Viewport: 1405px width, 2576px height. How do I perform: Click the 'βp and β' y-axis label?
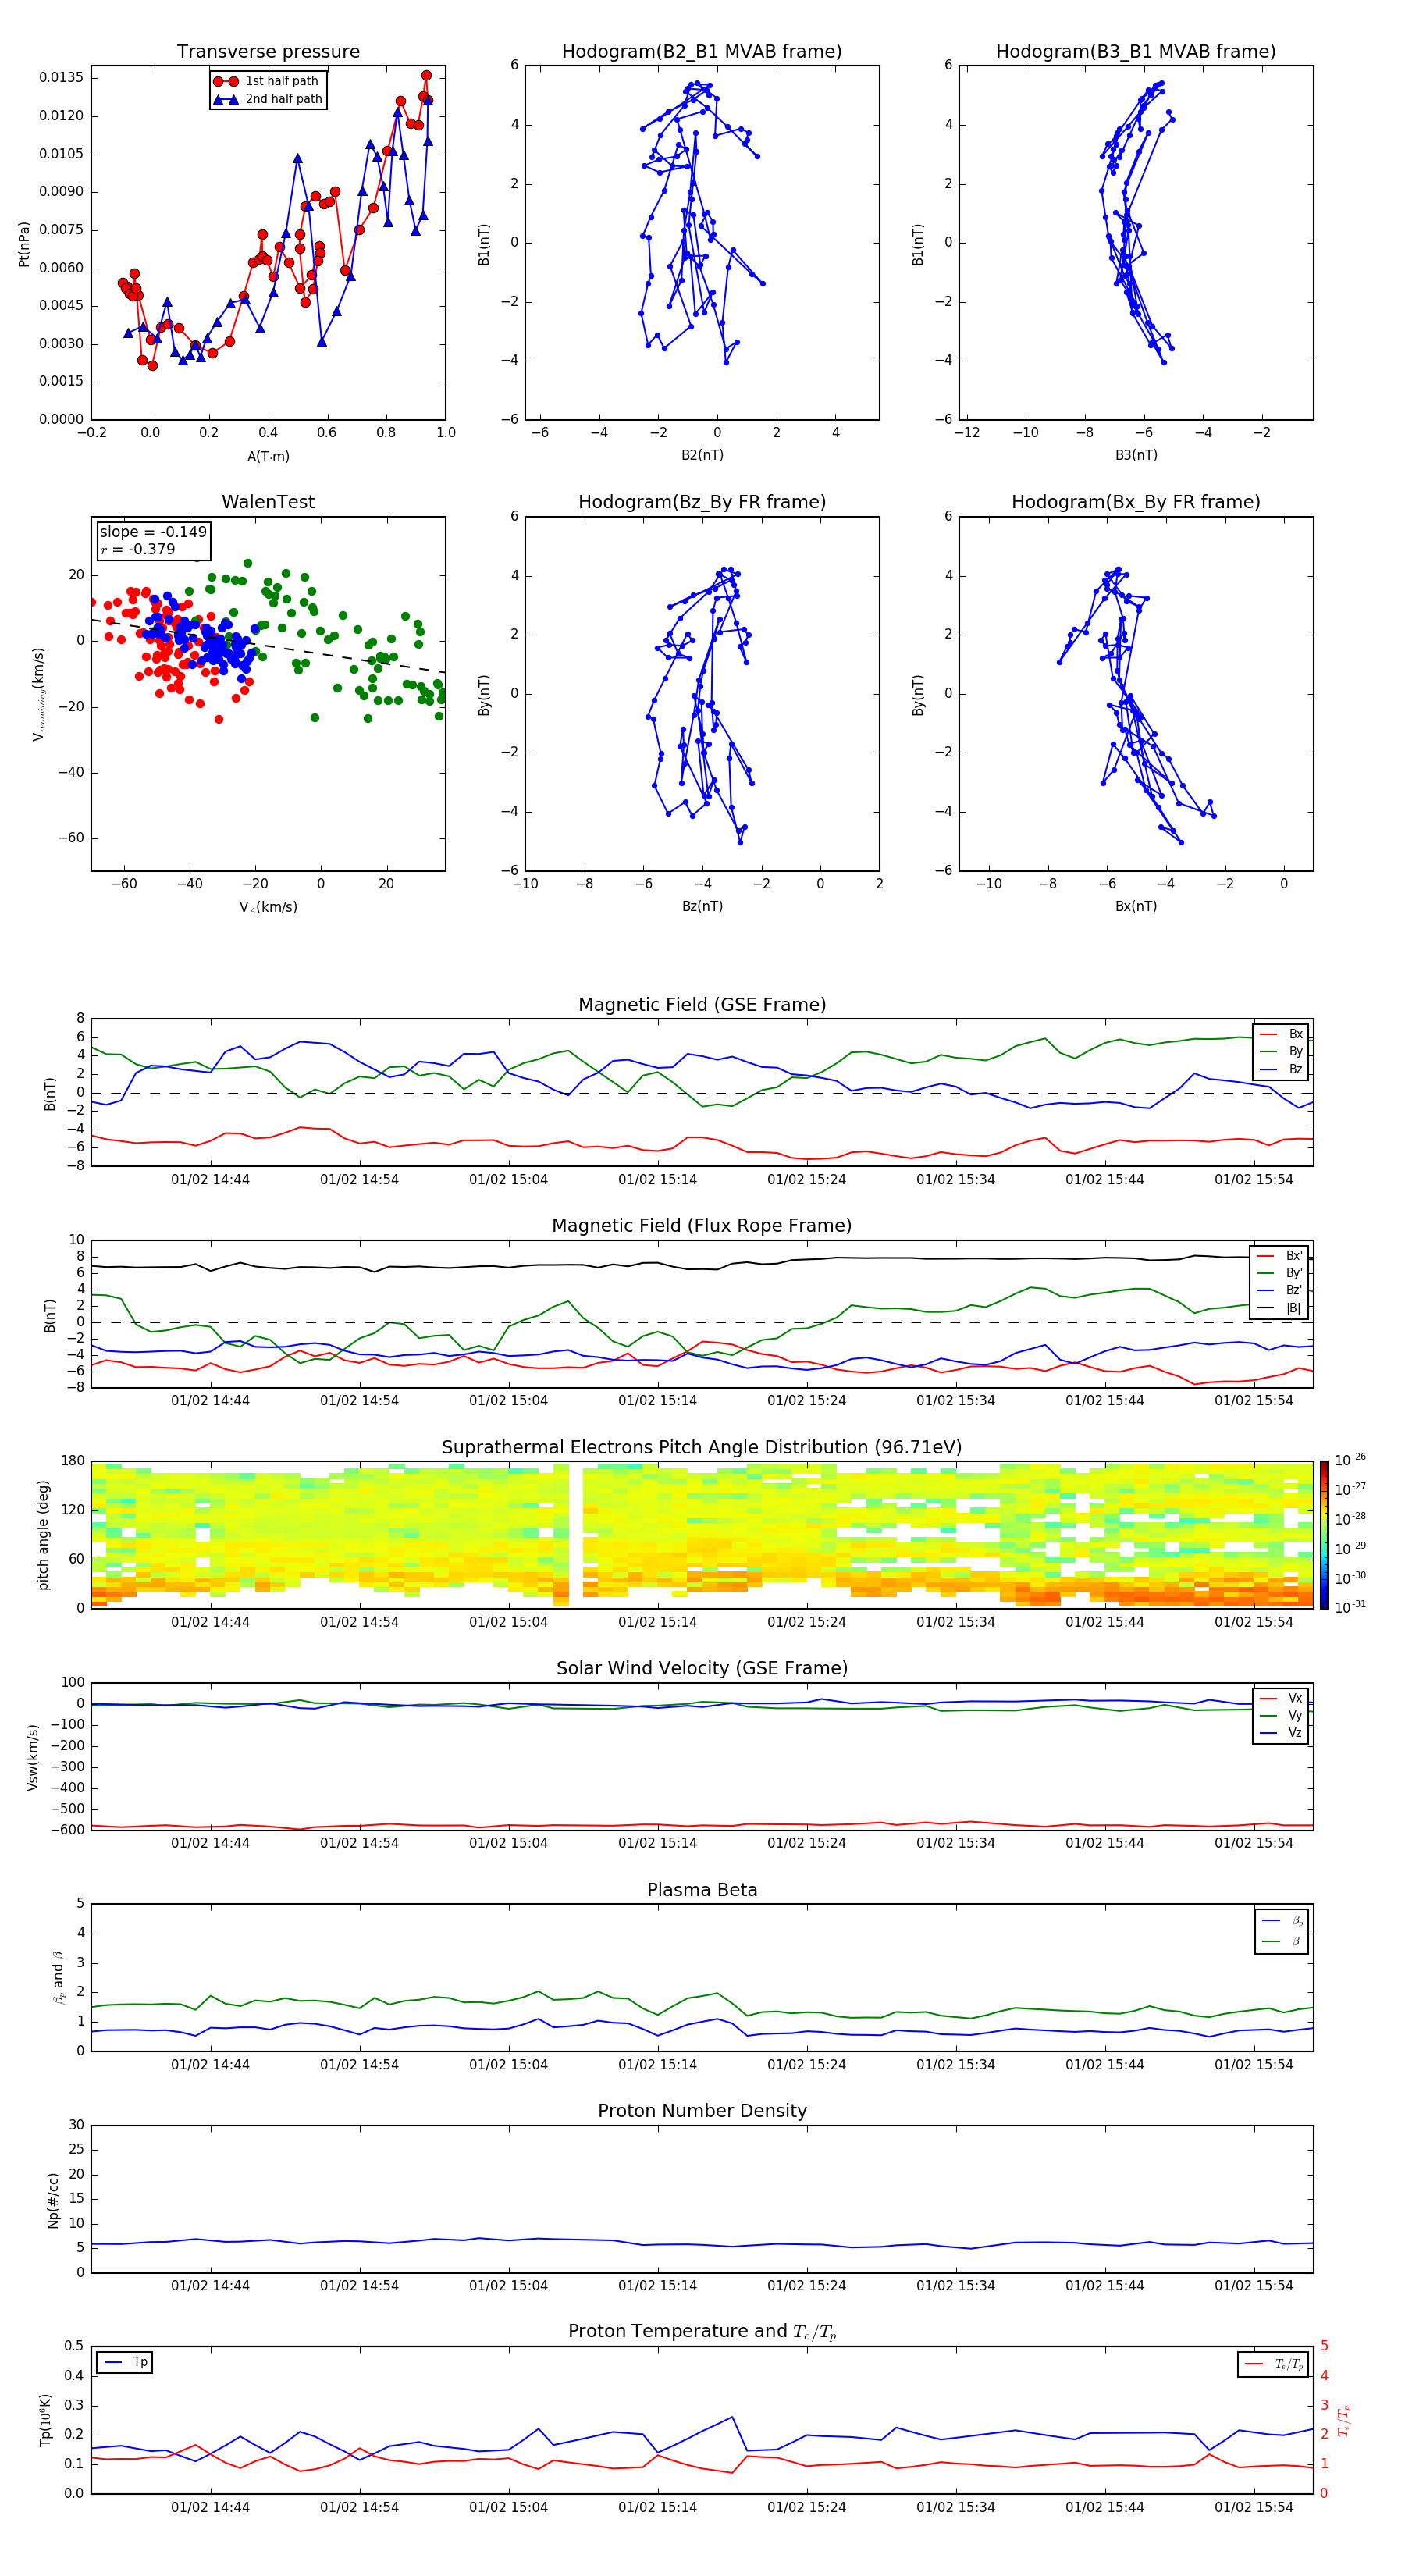(x=59, y=1977)
